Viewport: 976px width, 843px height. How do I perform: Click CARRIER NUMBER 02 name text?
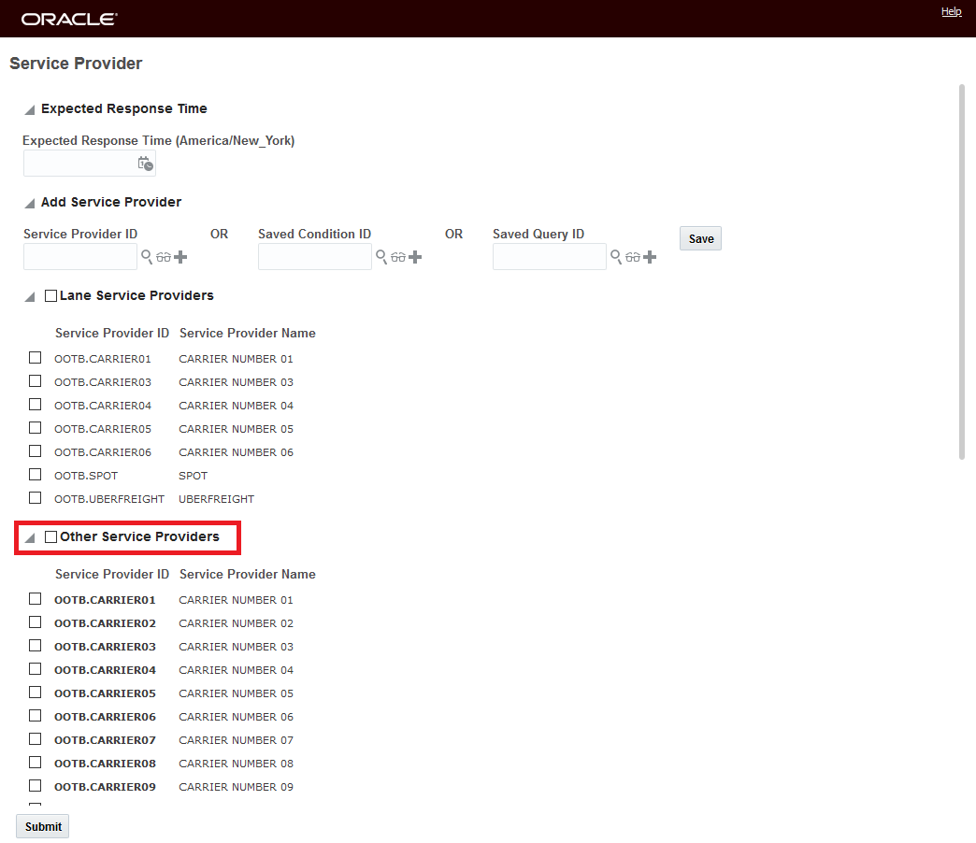[x=236, y=623]
